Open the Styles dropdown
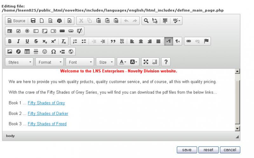 (x=19, y=62)
